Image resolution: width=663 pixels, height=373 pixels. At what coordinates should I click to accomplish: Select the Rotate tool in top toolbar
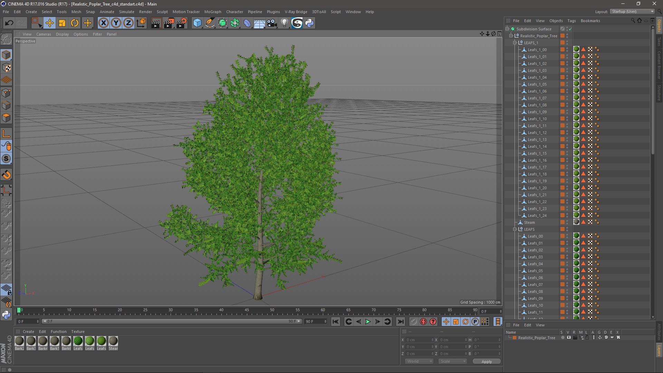(x=75, y=23)
